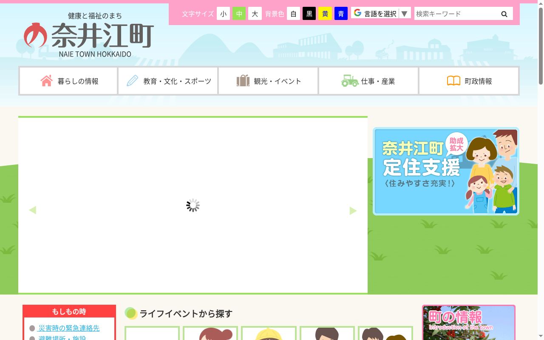The height and width of the screenshot is (340, 544).
Task: Click the 背景色 label
Action: click(x=275, y=14)
